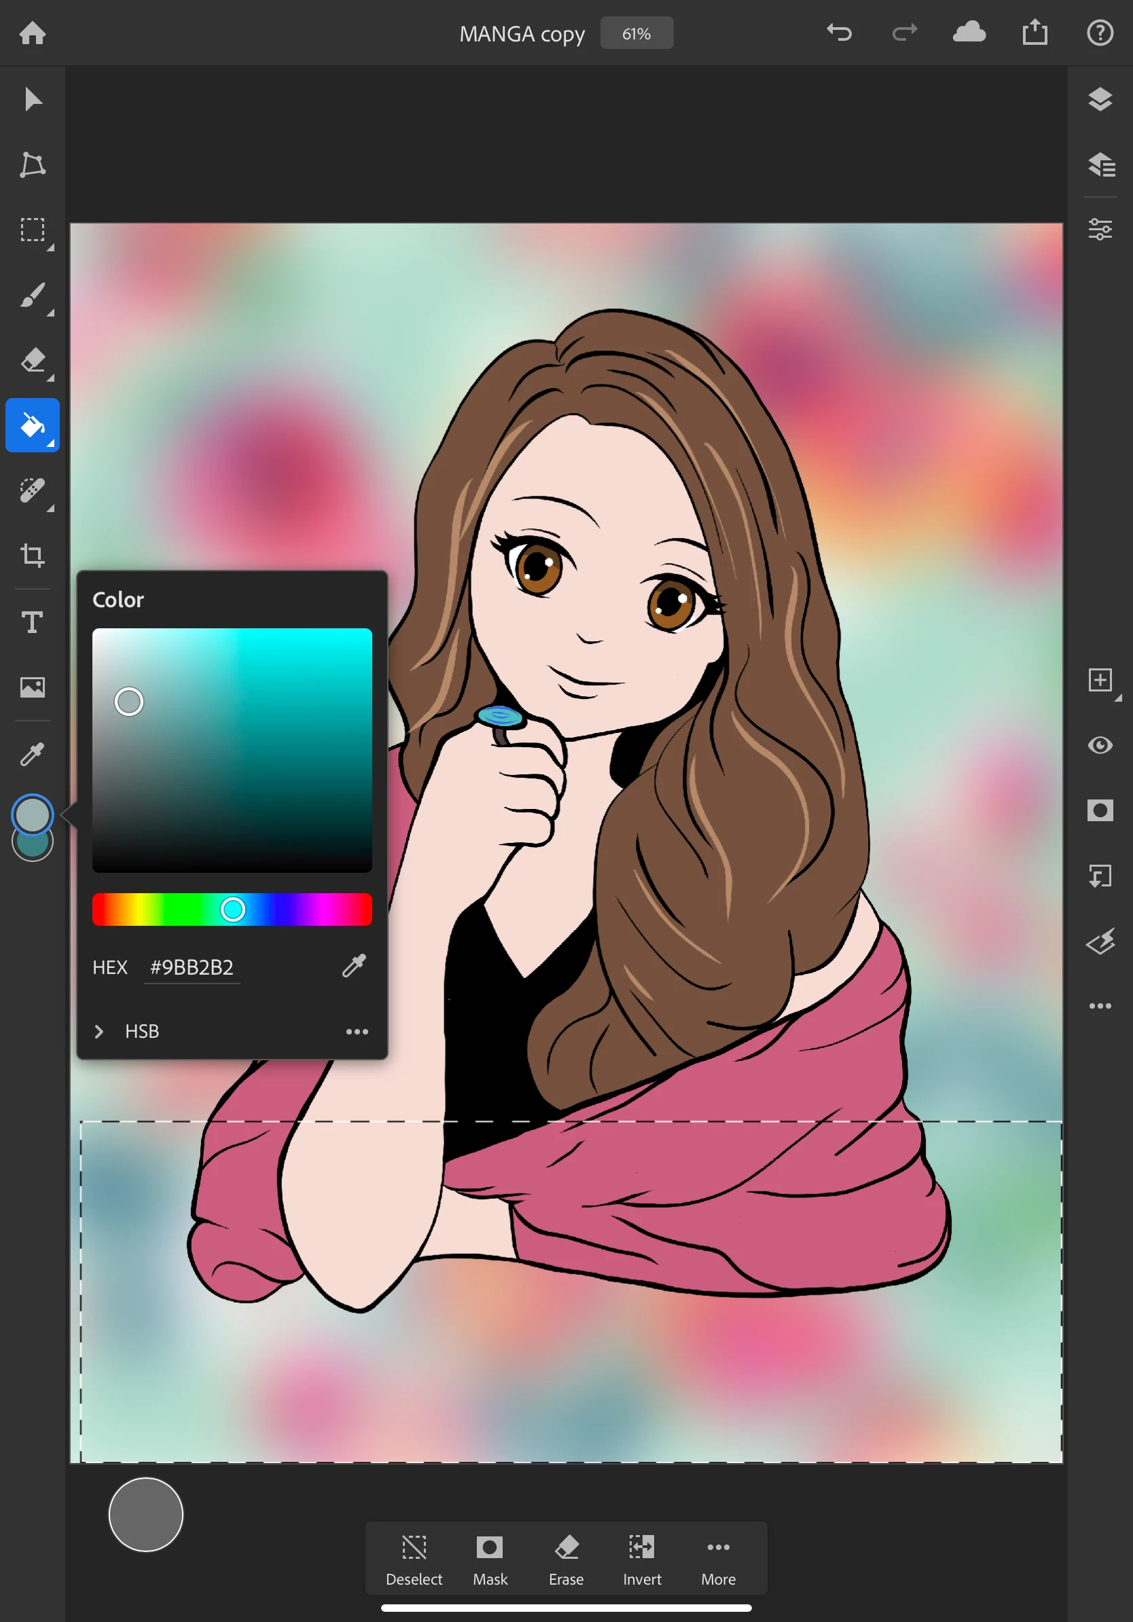Edit the HEX value #9BB2B2

pyautogui.click(x=192, y=967)
